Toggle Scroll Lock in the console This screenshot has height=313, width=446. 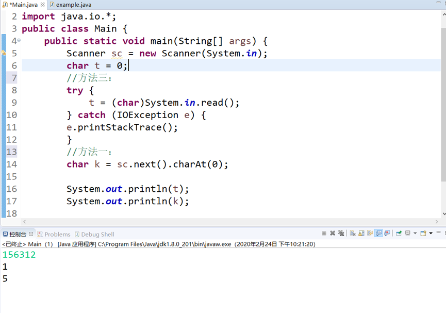[x=361, y=233]
